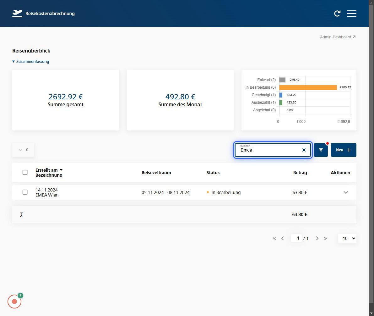Click the orange In Bearbeitung bar

tap(308, 87)
